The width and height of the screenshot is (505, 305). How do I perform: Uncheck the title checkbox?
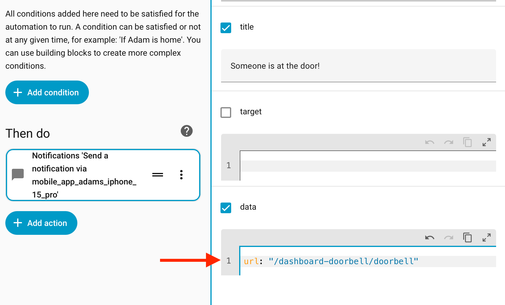tap(226, 28)
